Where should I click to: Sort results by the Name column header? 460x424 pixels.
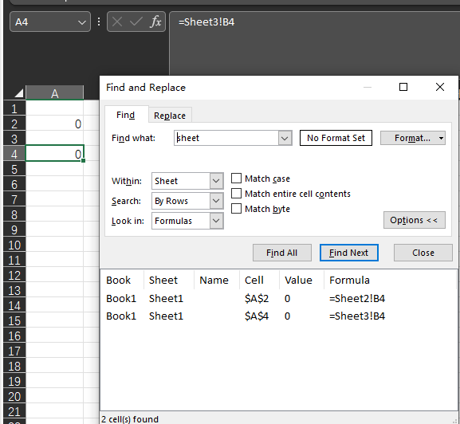coord(217,280)
